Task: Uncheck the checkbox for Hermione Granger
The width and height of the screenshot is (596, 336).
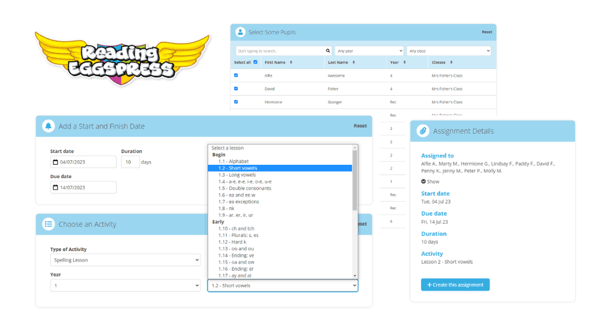Action: [x=236, y=101]
